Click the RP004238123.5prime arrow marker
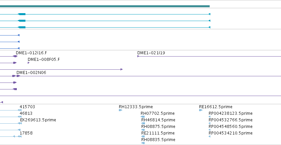Image resolution: width=281 pixels, height=145 pixels. click(x=209, y=117)
